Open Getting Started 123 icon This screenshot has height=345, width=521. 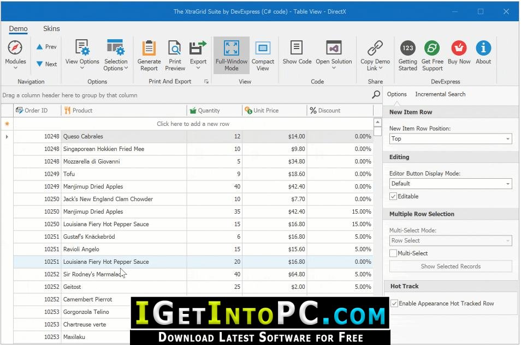(x=408, y=48)
